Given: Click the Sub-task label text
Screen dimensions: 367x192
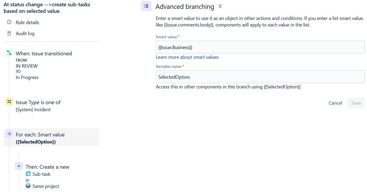Looking at the screenshot, I should coord(42,174).
